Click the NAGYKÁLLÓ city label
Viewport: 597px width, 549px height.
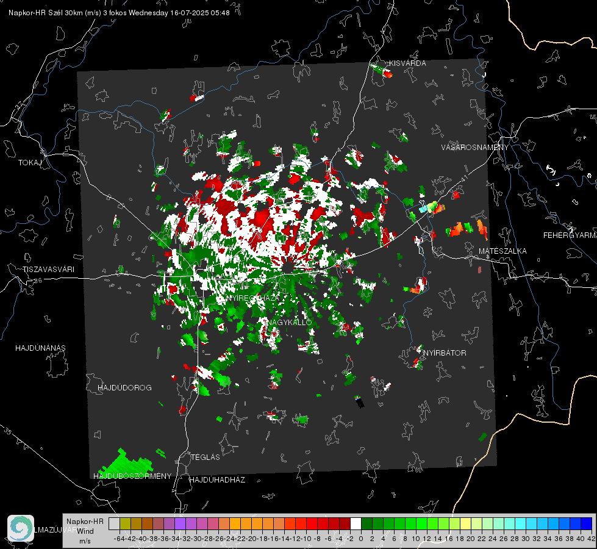(290, 322)
